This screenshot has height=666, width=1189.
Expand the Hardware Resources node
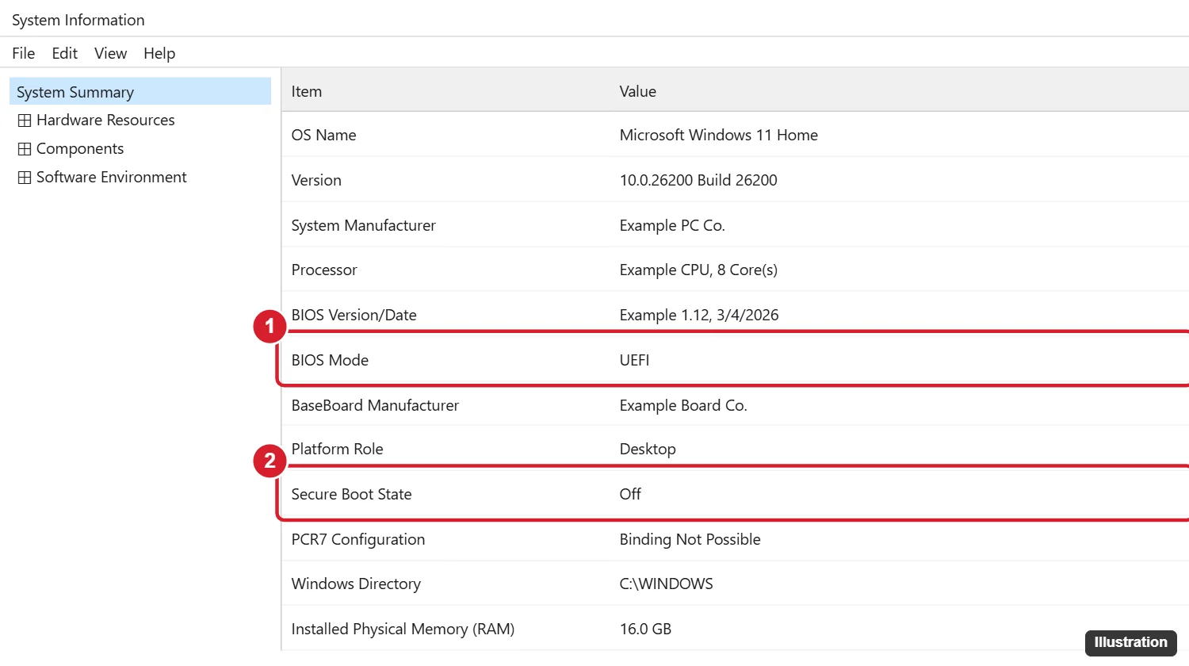25,121
